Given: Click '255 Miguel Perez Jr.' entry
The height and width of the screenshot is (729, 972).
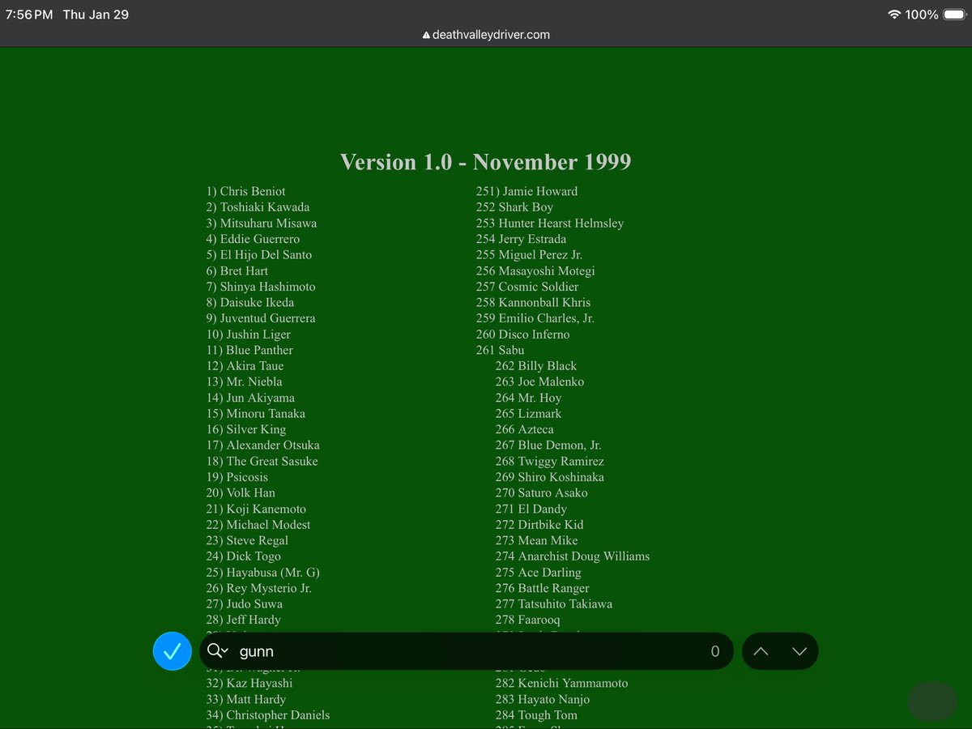Looking at the screenshot, I should click(529, 254).
